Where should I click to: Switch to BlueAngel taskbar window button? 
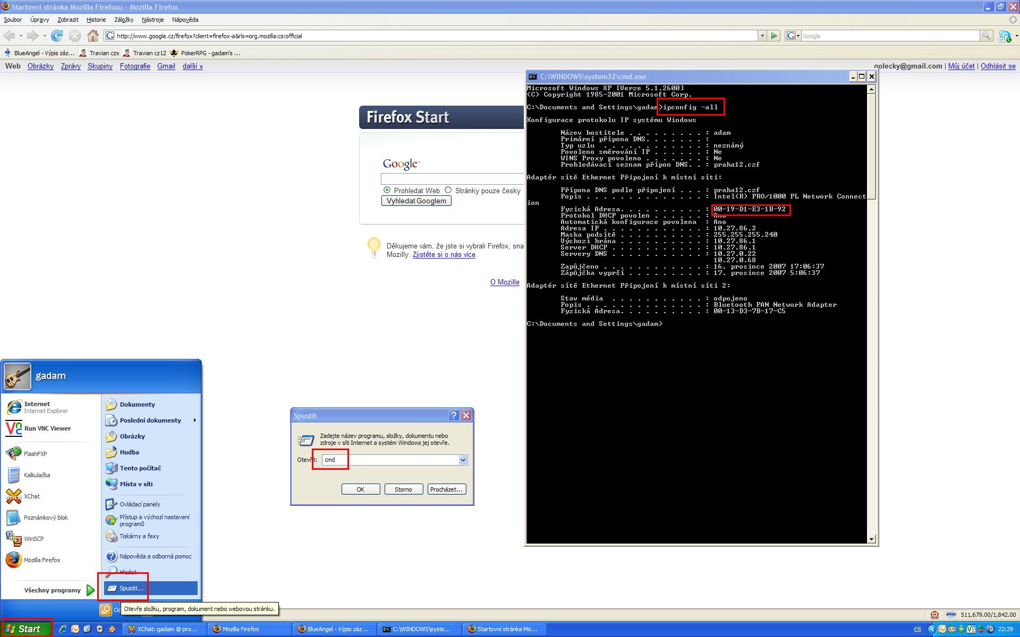[x=335, y=629]
